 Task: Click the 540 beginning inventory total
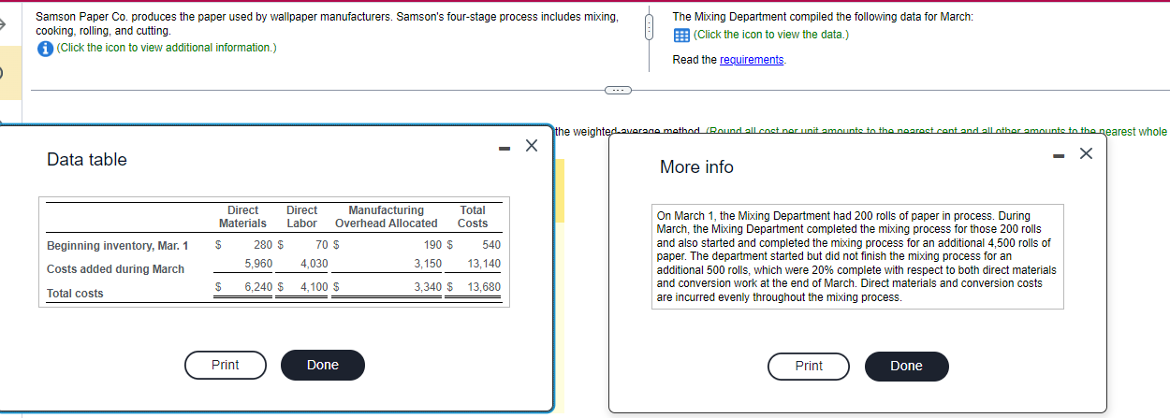(490, 245)
